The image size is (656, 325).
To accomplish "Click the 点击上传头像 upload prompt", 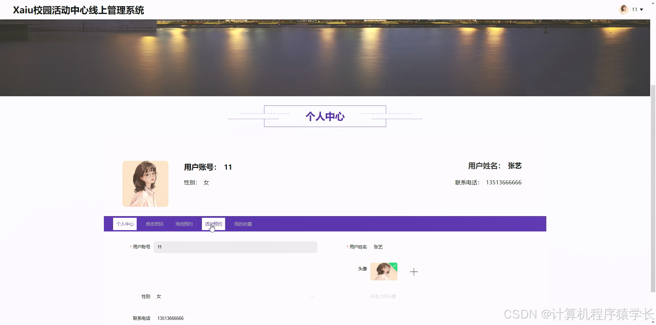I will click(x=382, y=296).
